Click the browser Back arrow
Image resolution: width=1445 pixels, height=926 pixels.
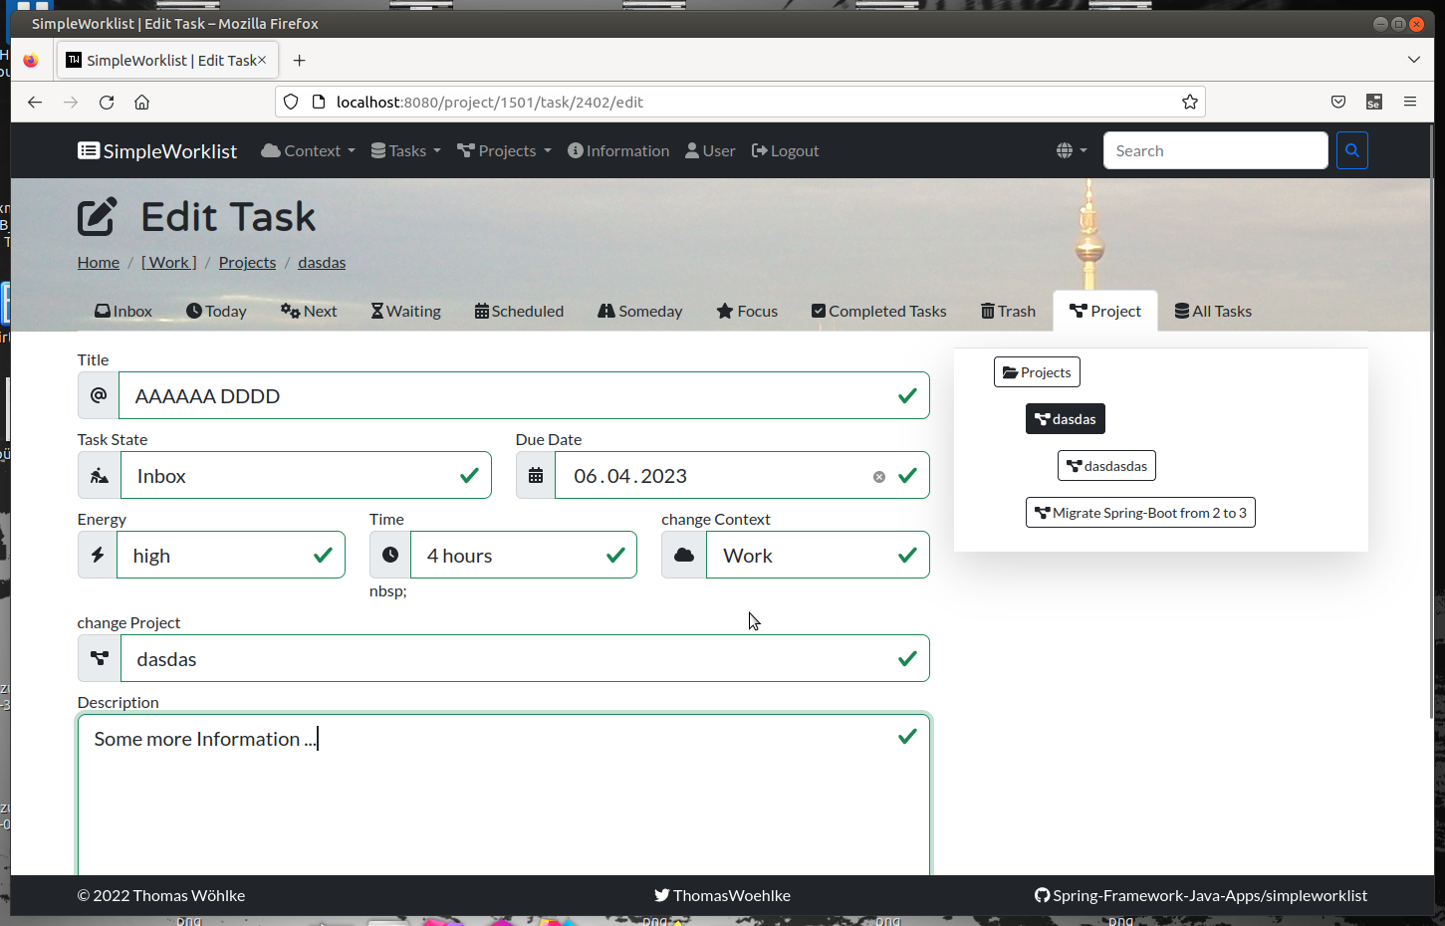click(35, 102)
